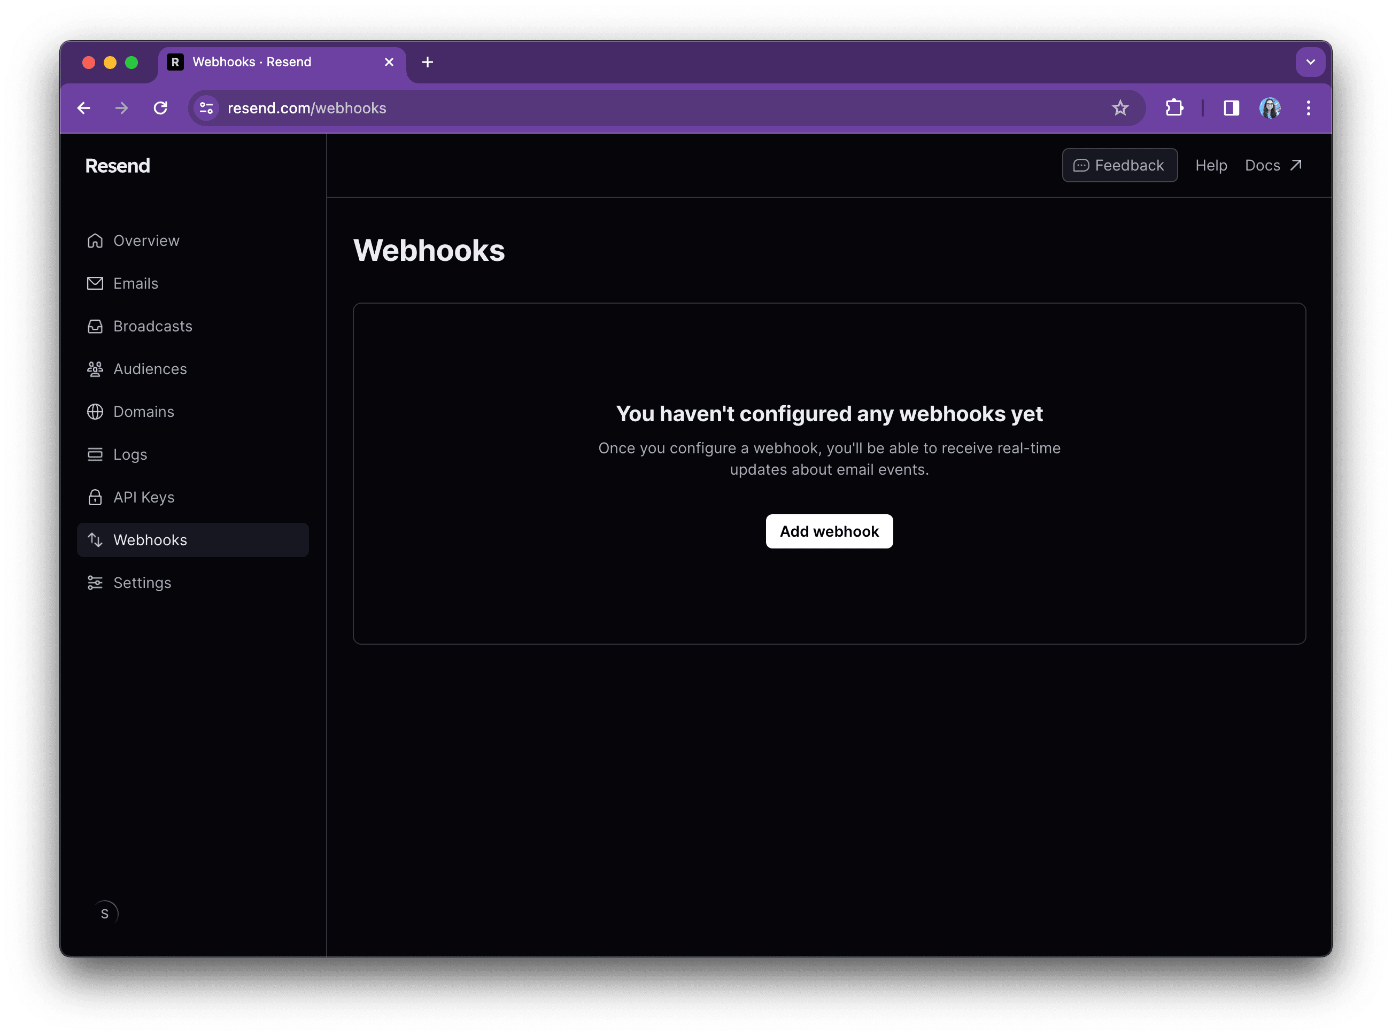Open the Chrome three-dot menu
Viewport: 1392px width, 1036px height.
(x=1309, y=108)
